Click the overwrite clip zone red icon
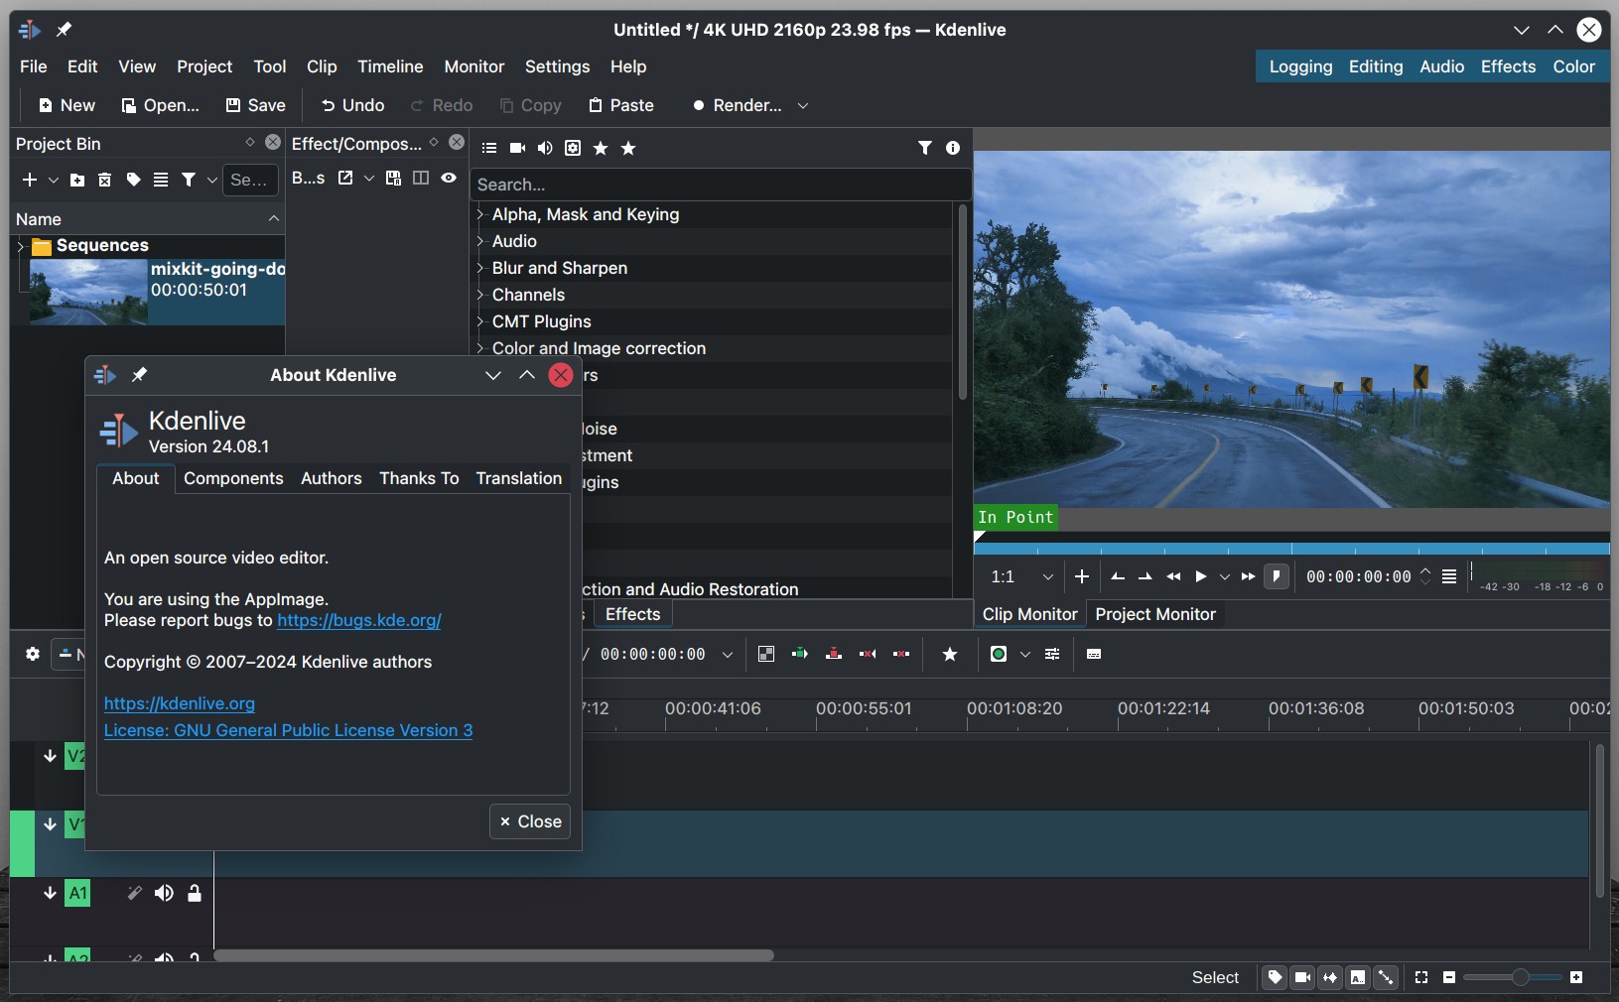Viewport: 1619px width, 1002px height. pos(834,654)
